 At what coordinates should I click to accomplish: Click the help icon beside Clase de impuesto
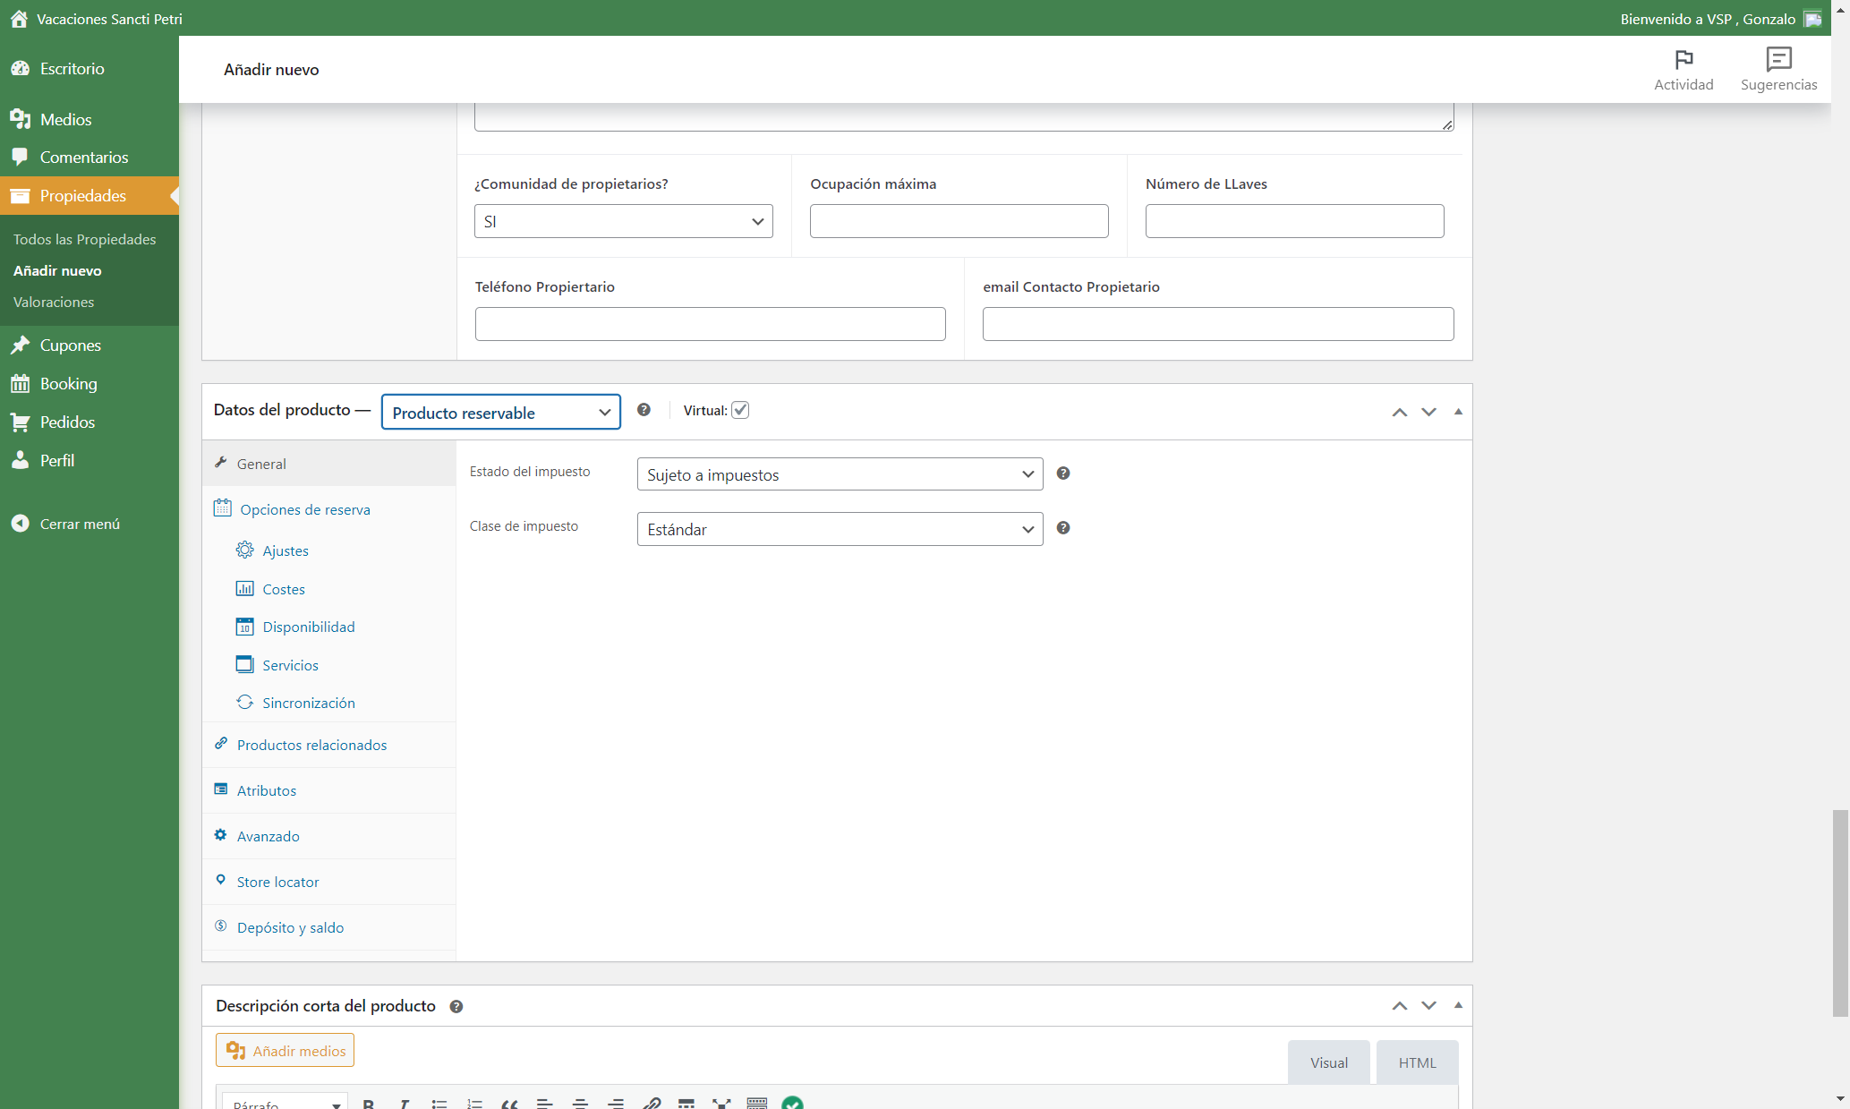pos(1063,528)
